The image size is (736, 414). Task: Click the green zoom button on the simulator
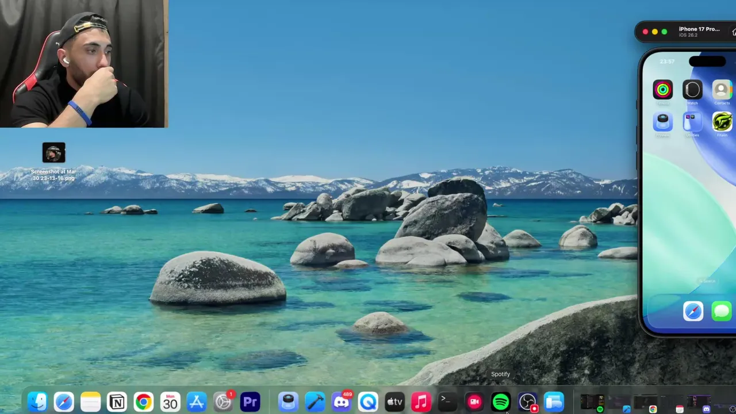(x=664, y=32)
